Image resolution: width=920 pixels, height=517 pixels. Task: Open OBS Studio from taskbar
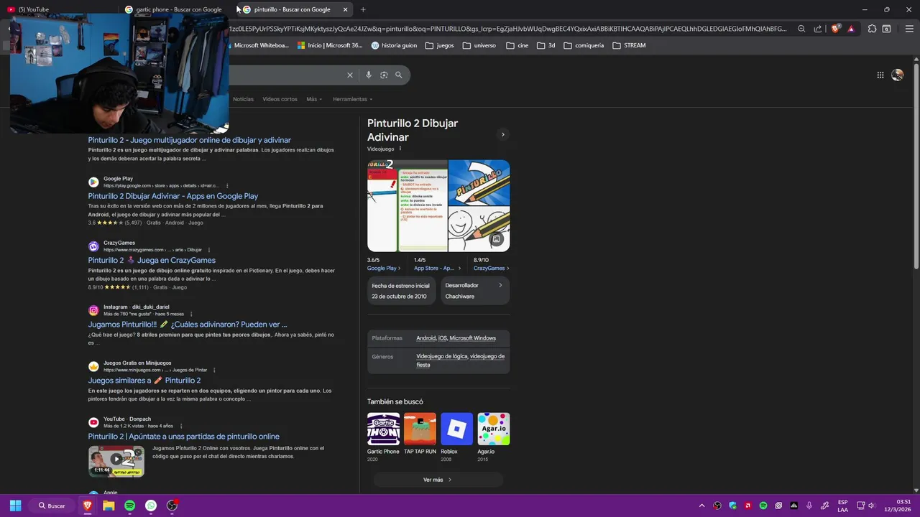(x=172, y=506)
